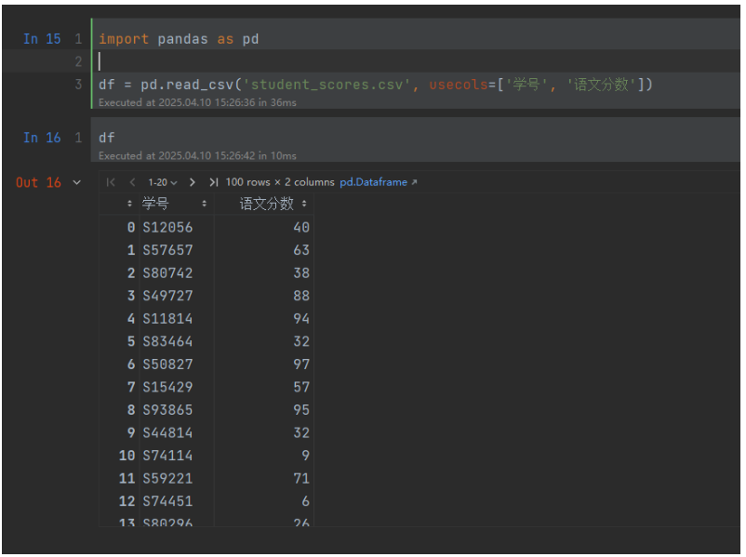Place cursor on import pandas line

click(179, 39)
